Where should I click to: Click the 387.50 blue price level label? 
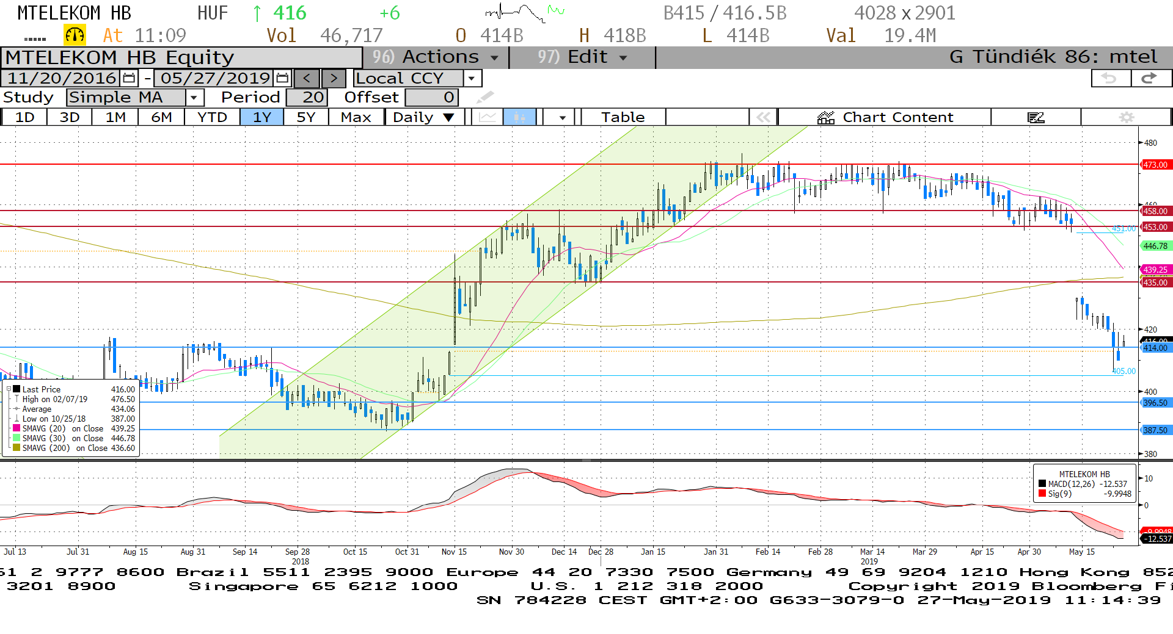point(1155,430)
